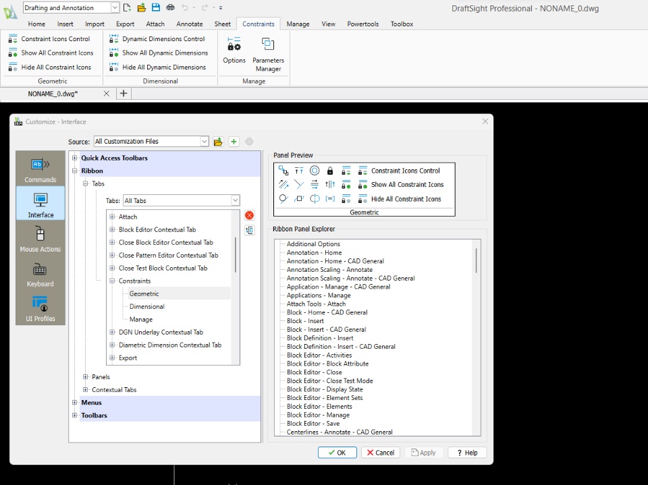Click the Cancel button
648x485 pixels.
coord(380,453)
